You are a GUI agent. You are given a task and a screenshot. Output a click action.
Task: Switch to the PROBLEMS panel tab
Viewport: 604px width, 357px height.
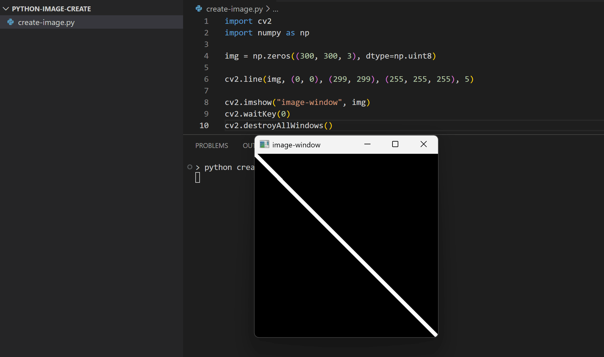click(212, 146)
